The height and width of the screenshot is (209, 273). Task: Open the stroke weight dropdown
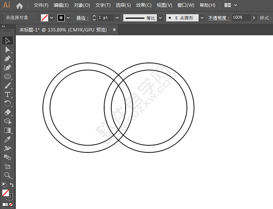(x=117, y=18)
